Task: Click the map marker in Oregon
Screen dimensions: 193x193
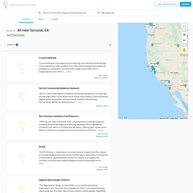Action: click(x=152, y=44)
